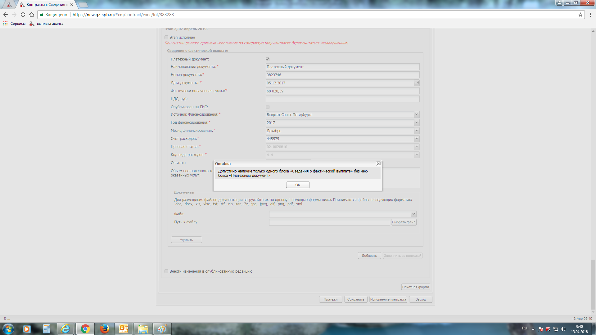Go back to the previous page
The height and width of the screenshot is (335, 596).
pos(6,15)
